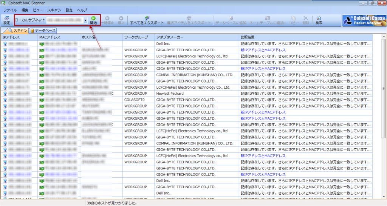
Task: Open the ビュー menu
Action: 38,10
